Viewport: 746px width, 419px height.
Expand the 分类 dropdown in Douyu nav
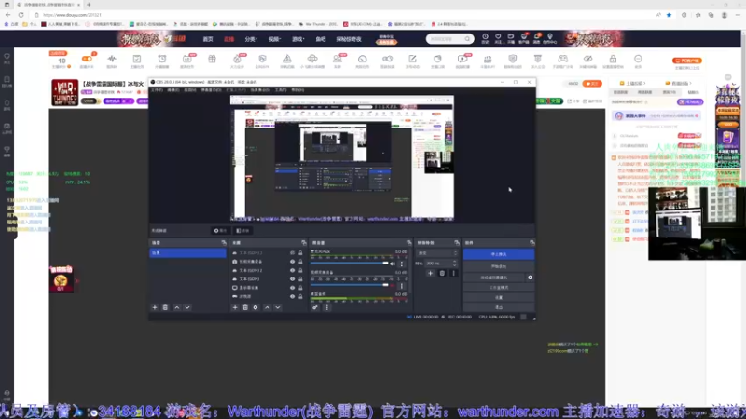251,39
